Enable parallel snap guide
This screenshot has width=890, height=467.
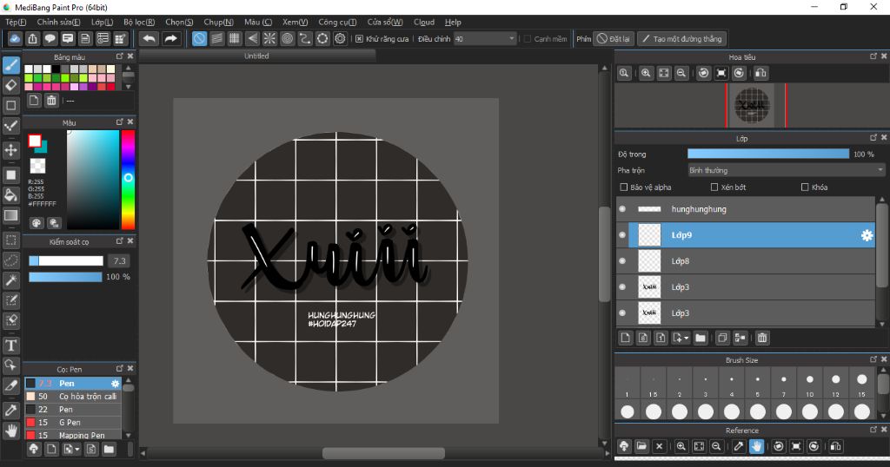(x=216, y=38)
